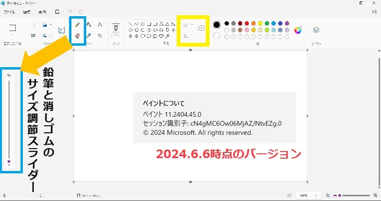Open the Layers panel

pos(316,30)
